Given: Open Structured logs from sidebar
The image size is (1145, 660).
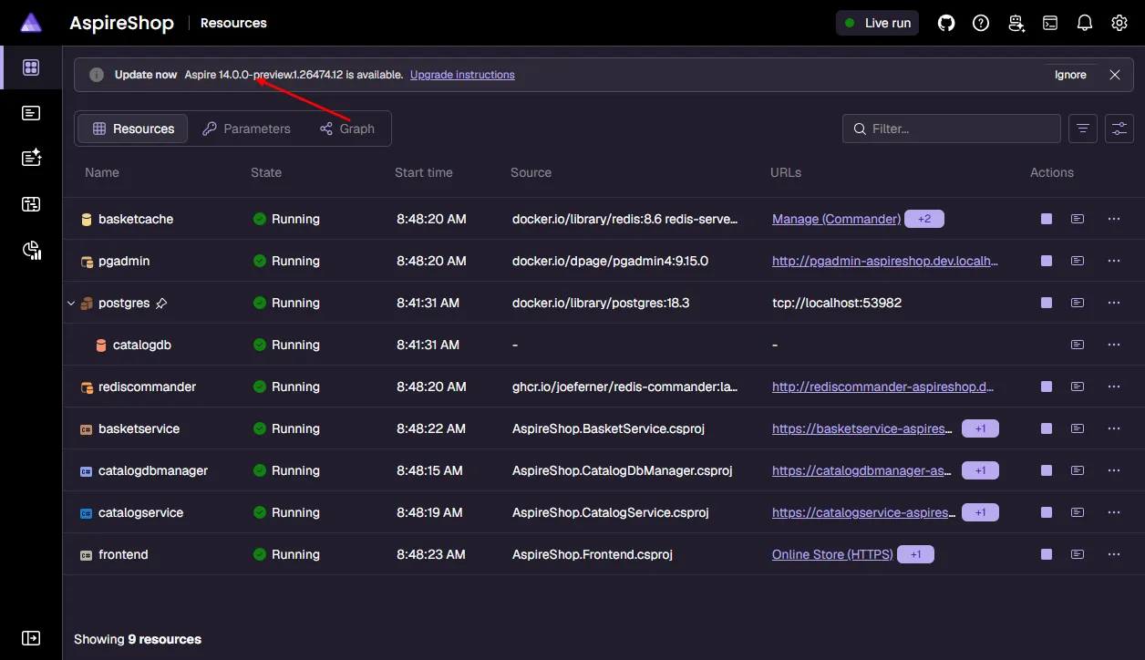Looking at the screenshot, I should (x=31, y=159).
